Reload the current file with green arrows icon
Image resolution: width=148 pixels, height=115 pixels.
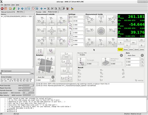14,8
